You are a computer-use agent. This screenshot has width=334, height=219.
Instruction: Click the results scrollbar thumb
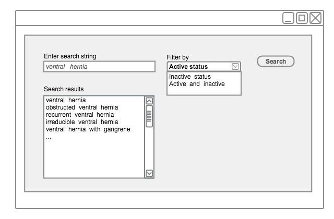[149, 116]
